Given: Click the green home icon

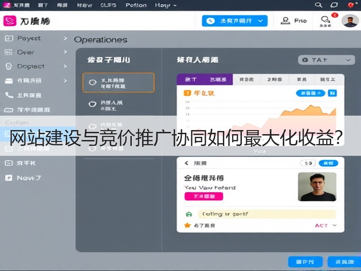Looking at the screenshot, I should (189, 214).
